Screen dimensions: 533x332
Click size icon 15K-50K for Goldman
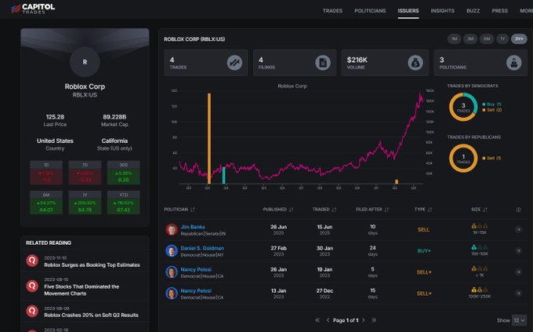[479, 247]
